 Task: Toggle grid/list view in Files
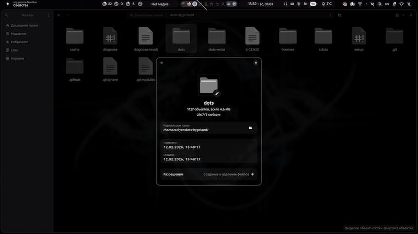point(397,15)
